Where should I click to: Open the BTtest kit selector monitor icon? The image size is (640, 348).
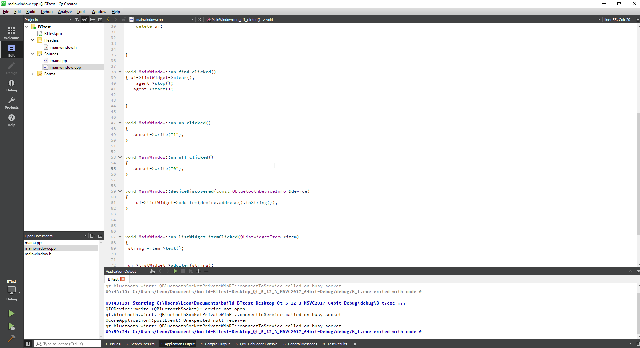click(x=12, y=290)
